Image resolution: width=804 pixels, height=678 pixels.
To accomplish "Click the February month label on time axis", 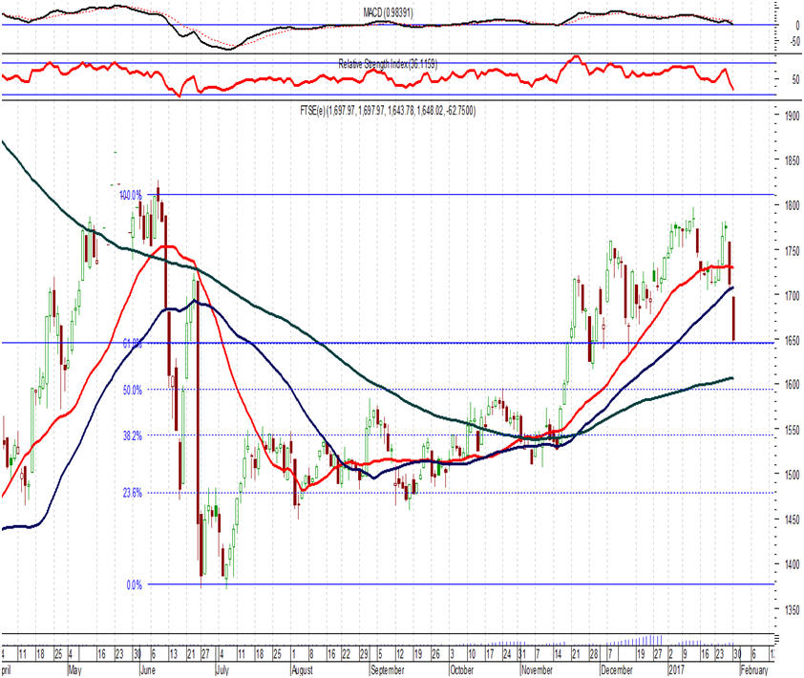I will 753,670.
